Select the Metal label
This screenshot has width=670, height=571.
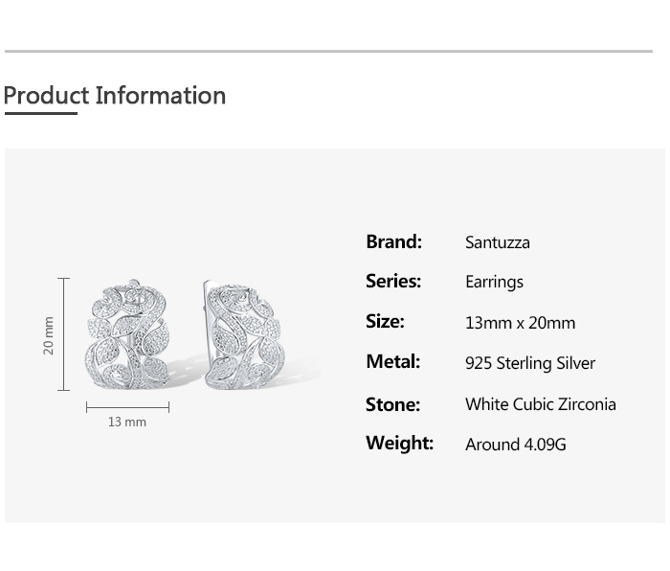pyautogui.click(x=392, y=361)
